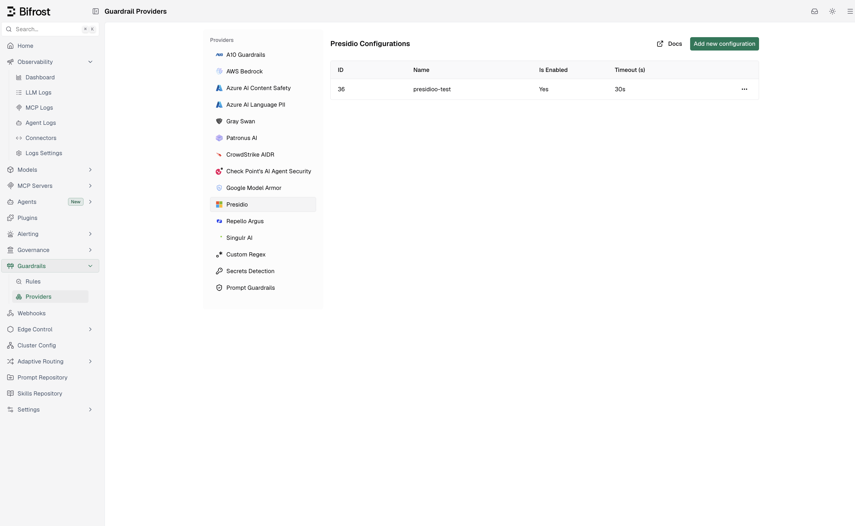Screen dimensions: 855x526
Task: Open row actions for presidioo-test
Action: tap(744, 89)
